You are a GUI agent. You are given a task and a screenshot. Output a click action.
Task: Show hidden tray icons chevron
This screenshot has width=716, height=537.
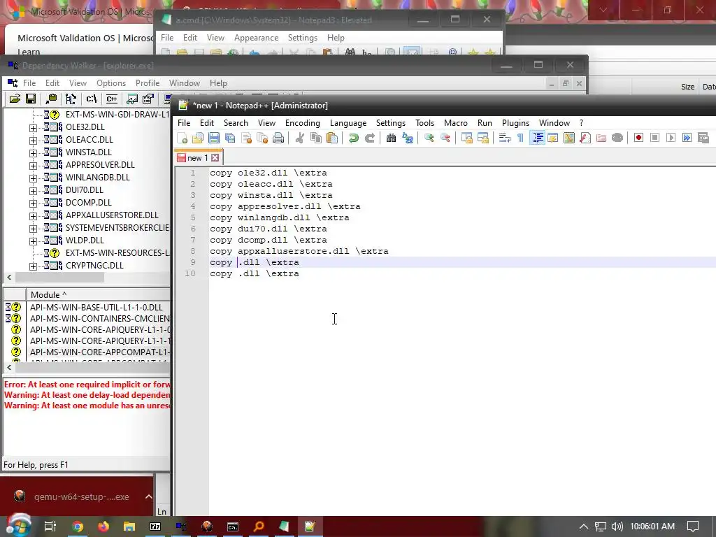pos(584,527)
